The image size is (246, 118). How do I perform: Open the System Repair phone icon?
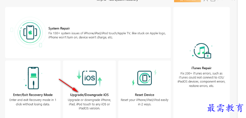click(30, 32)
